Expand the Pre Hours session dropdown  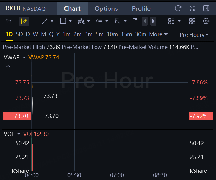[194, 35]
